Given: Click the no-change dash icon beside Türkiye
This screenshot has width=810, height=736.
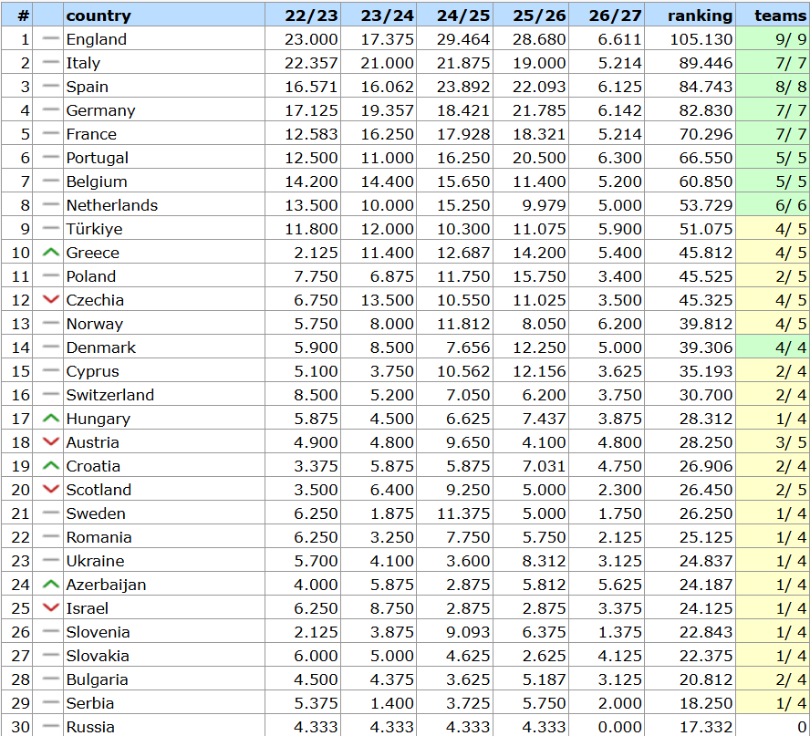Looking at the screenshot, I should tap(51, 228).
